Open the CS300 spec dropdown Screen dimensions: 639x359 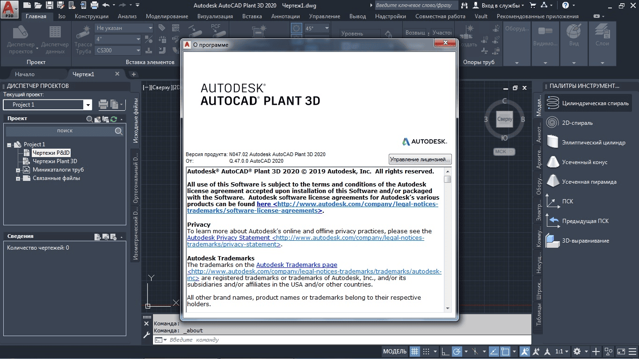[x=118, y=50]
